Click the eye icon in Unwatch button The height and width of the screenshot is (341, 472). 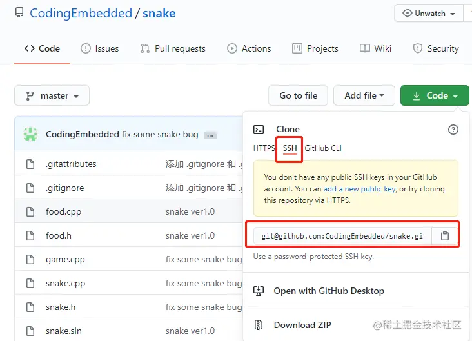point(408,14)
